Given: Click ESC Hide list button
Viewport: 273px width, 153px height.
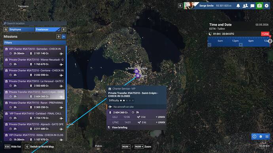Looking at the screenshot, I should click(x=12, y=147).
